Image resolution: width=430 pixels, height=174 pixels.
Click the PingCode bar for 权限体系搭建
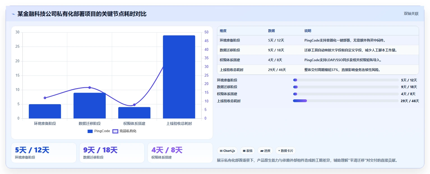tap(134, 113)
